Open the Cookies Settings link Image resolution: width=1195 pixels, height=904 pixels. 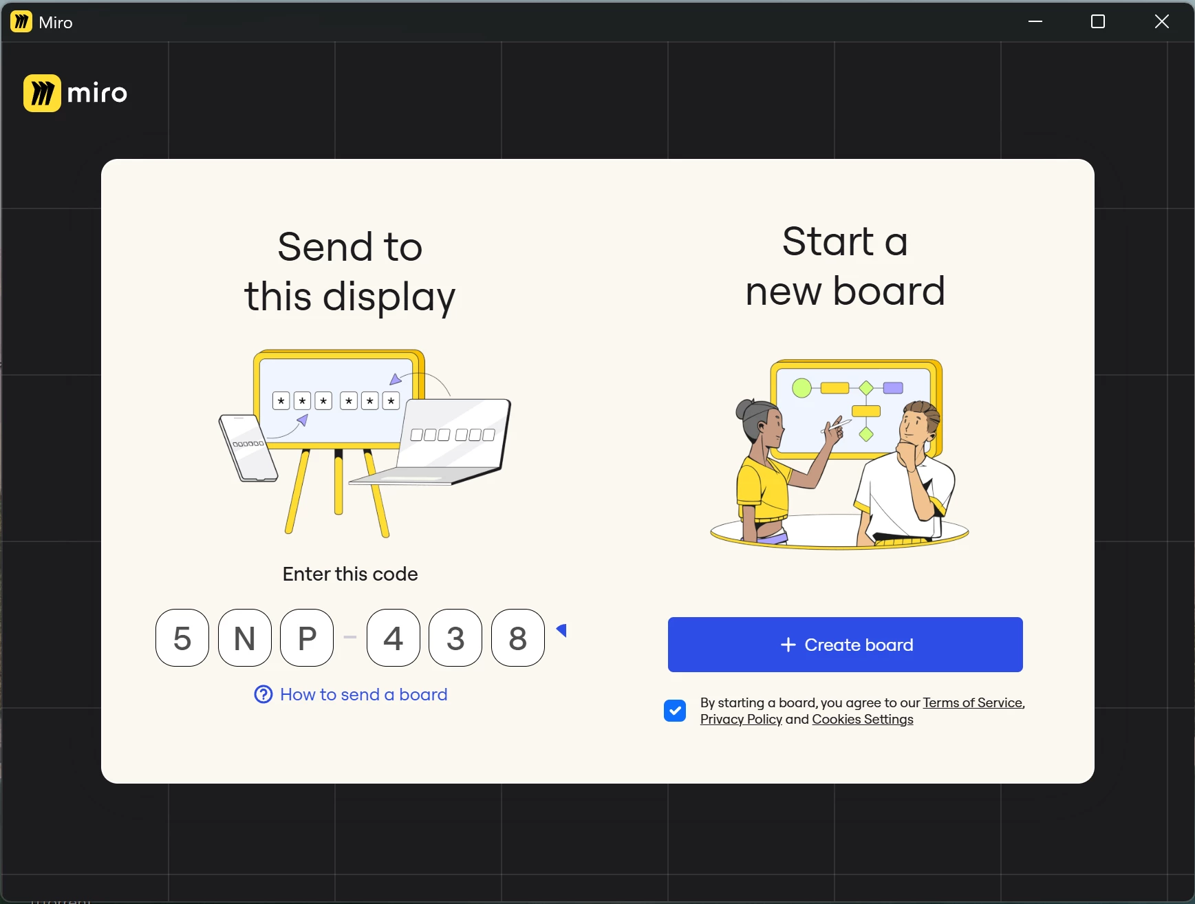(863, 719)
